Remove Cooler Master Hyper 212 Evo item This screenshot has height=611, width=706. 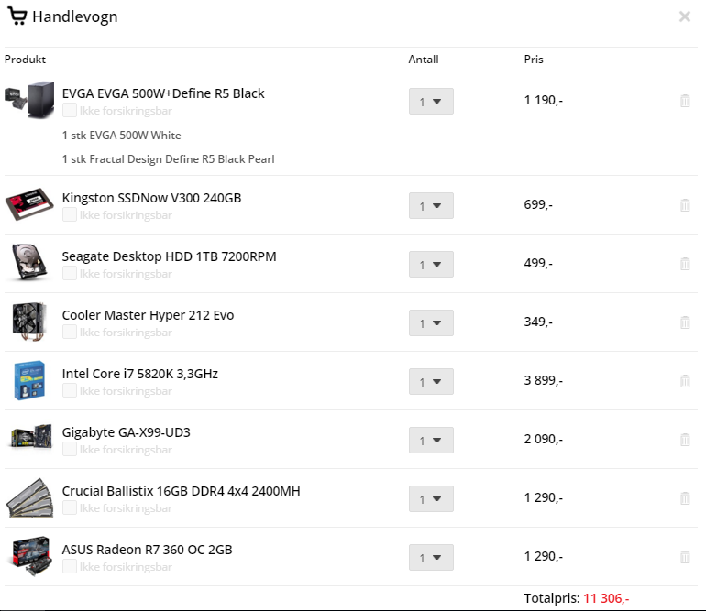click(x=685, y=322)
